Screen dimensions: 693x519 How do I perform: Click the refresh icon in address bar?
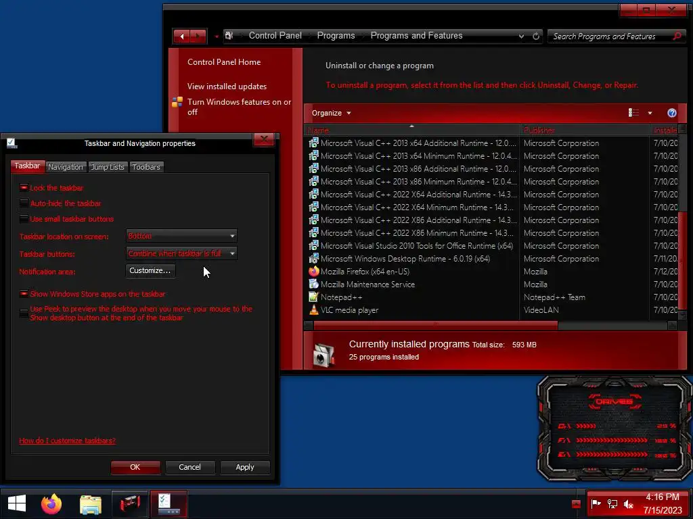tap(536, 36)
